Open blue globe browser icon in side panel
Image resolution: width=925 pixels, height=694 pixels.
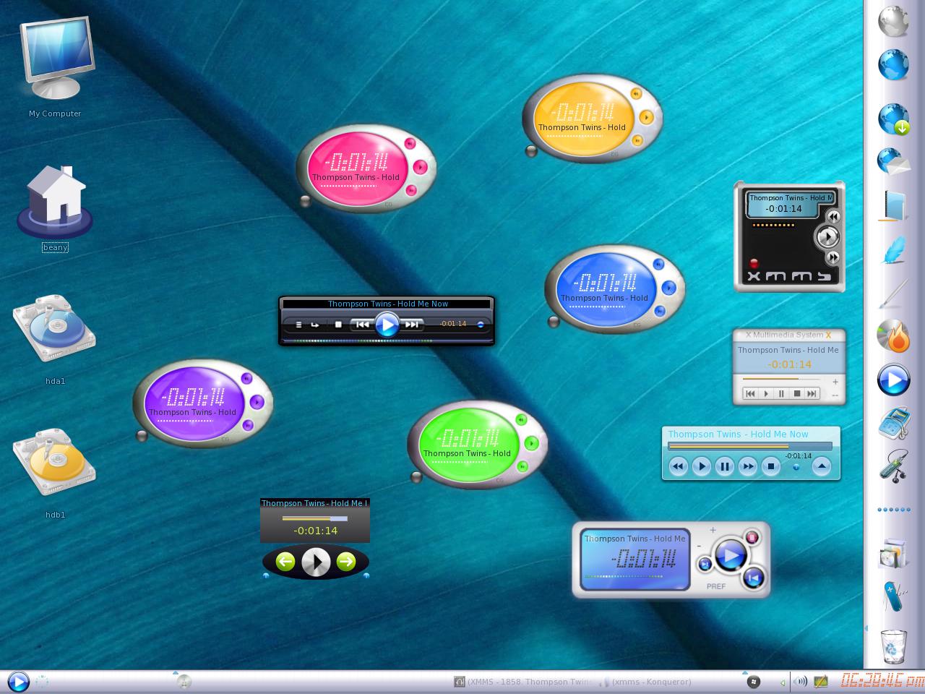pos(893,65)
